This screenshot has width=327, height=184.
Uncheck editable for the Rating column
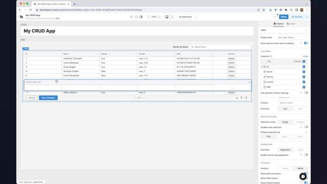(x=304, y=77)
